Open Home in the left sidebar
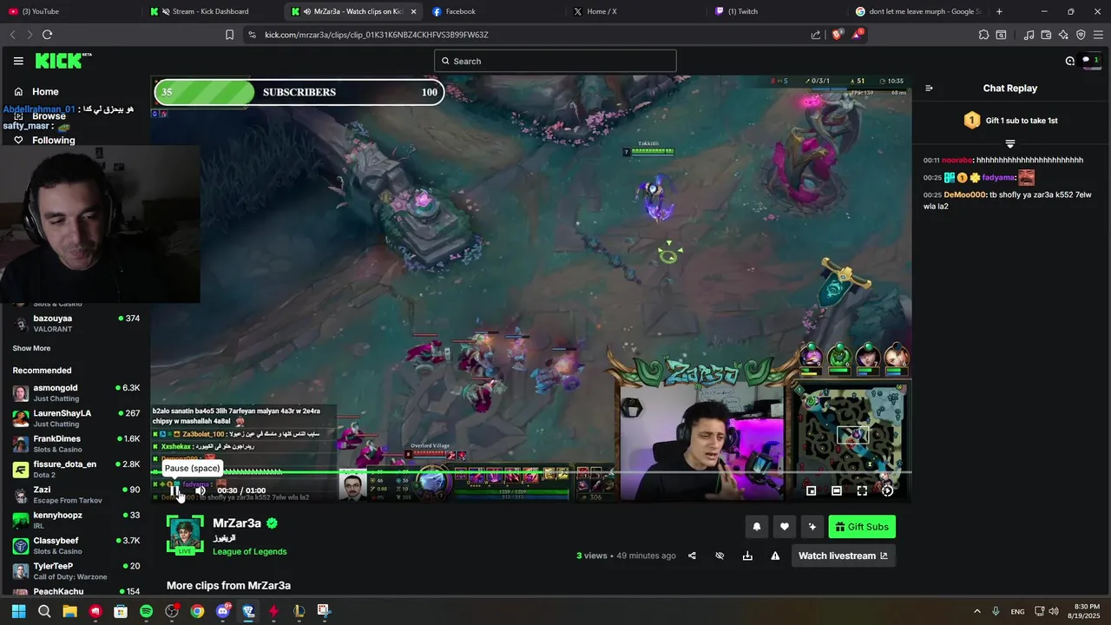This screenshot has width=1111, height=625. click(x=45, y=92)
